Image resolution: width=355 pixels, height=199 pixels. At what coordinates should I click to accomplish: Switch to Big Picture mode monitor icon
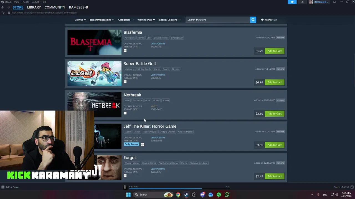click(x=334, y=2)
